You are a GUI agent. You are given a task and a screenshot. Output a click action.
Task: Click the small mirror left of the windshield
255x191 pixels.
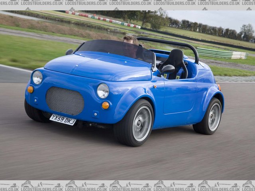(70, 52)
